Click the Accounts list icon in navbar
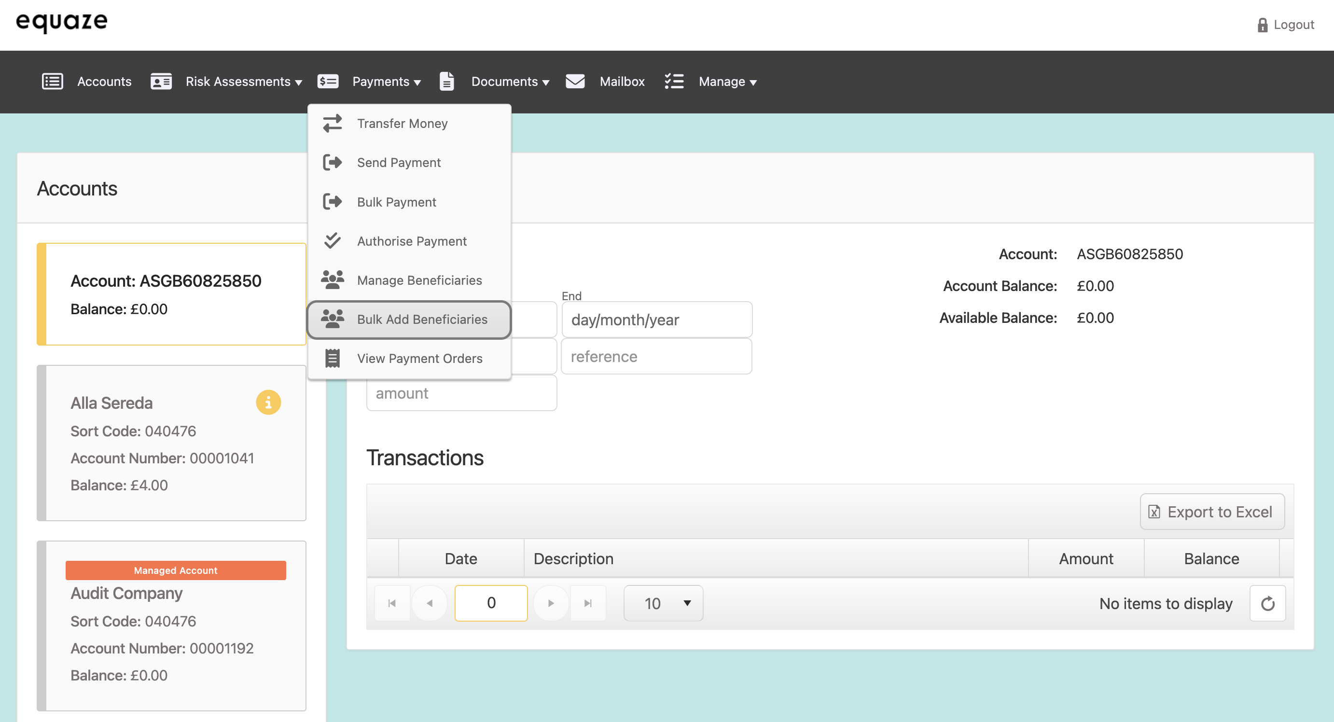This screenshot has width=1334, height=722. click(x=52, y=81)
